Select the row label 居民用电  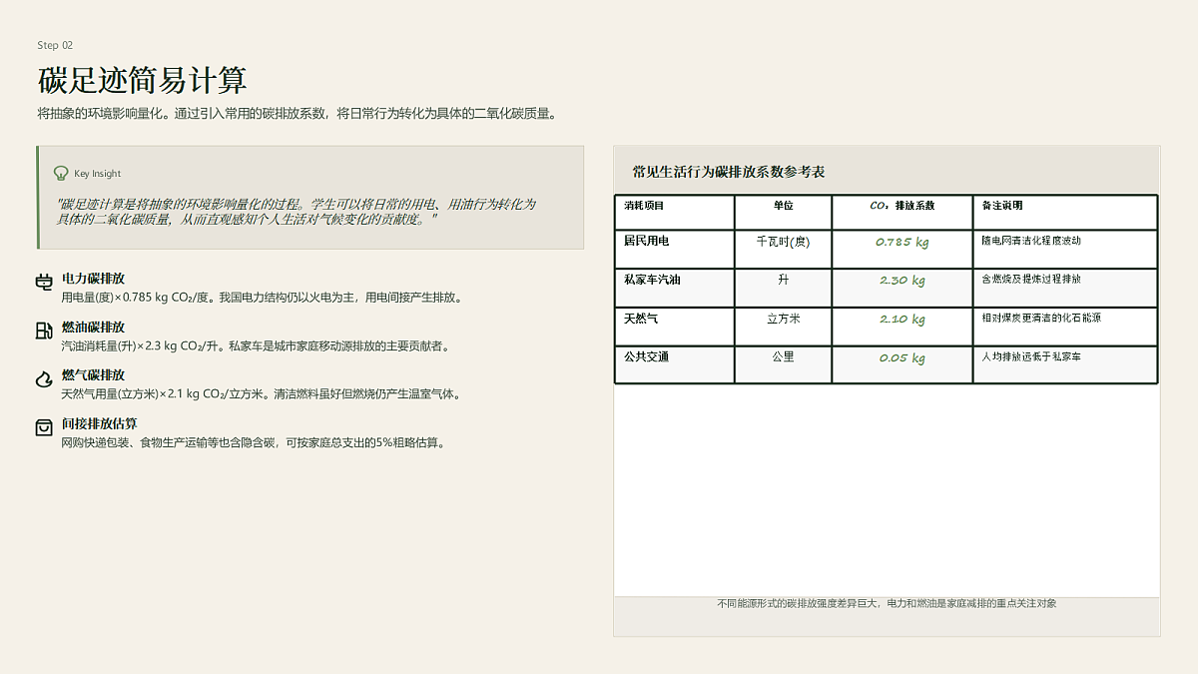[x=646, y=242]
